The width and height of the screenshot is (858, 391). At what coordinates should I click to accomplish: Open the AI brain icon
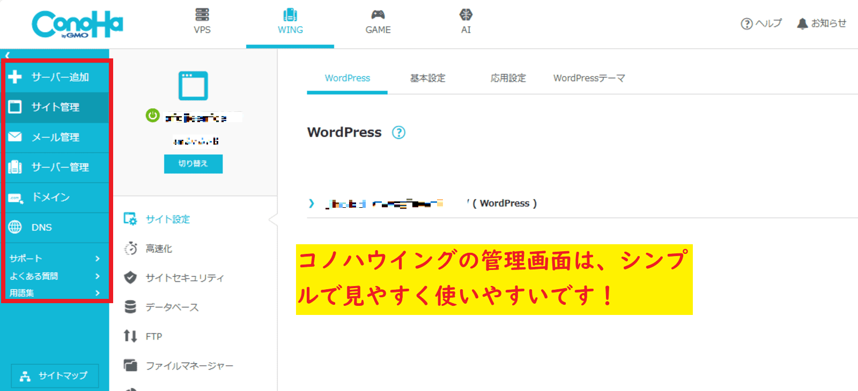466,14
